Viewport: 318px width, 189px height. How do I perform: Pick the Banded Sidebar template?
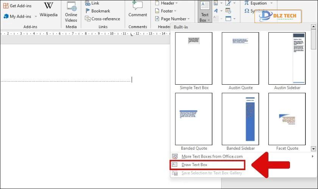(x=240, y=119)
